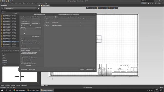Click the lock icon next to Спецификация tab
This screenshot has width=164, height=92.
click(x=78, y=17)
